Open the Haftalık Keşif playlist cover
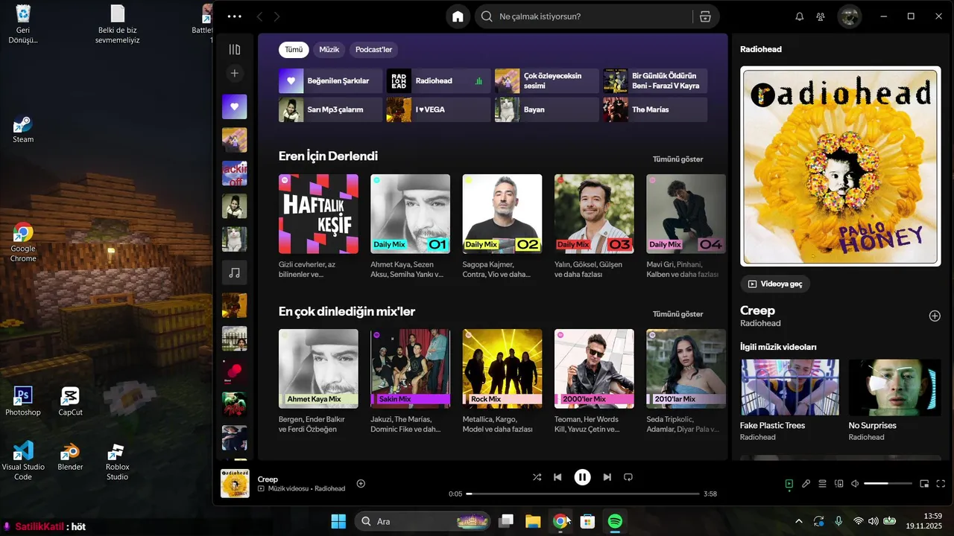 click(x=318, y=214)
